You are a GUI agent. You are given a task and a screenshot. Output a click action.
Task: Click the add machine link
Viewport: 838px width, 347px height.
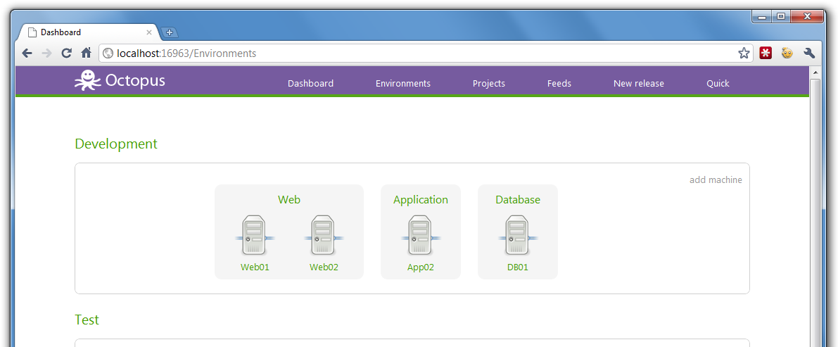[716, 179]
